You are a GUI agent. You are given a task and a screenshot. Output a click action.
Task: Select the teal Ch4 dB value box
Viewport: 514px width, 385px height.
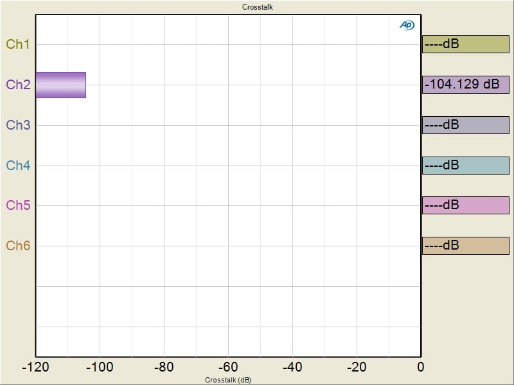pos(465,166)
